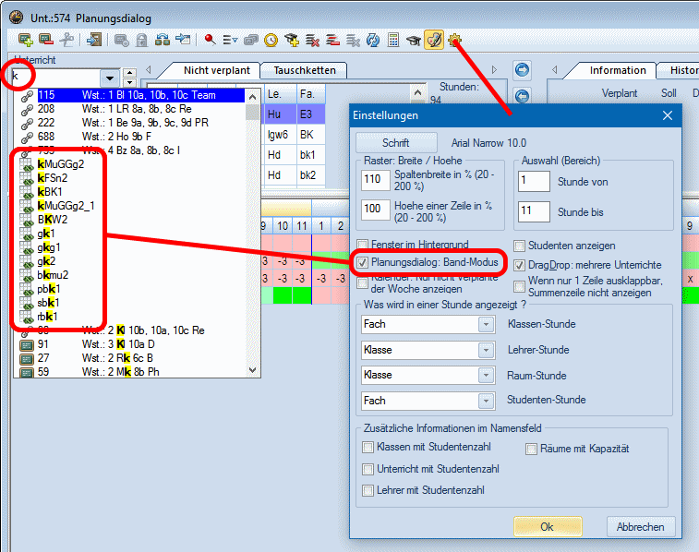
Task: Switch to the Tauschketten tab
Action: pos(303,70)
